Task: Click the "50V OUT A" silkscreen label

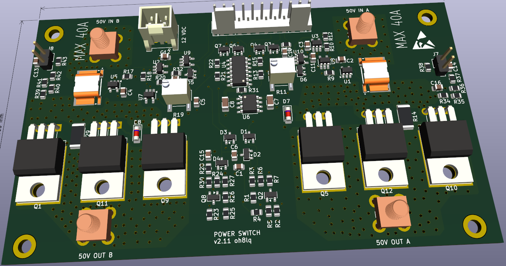Action: point(393,243)
